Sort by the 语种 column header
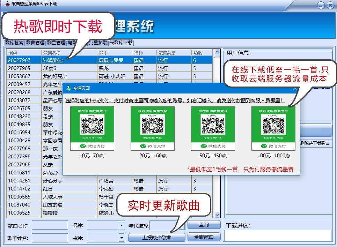 pyautogui.click(x=145, y=53)
